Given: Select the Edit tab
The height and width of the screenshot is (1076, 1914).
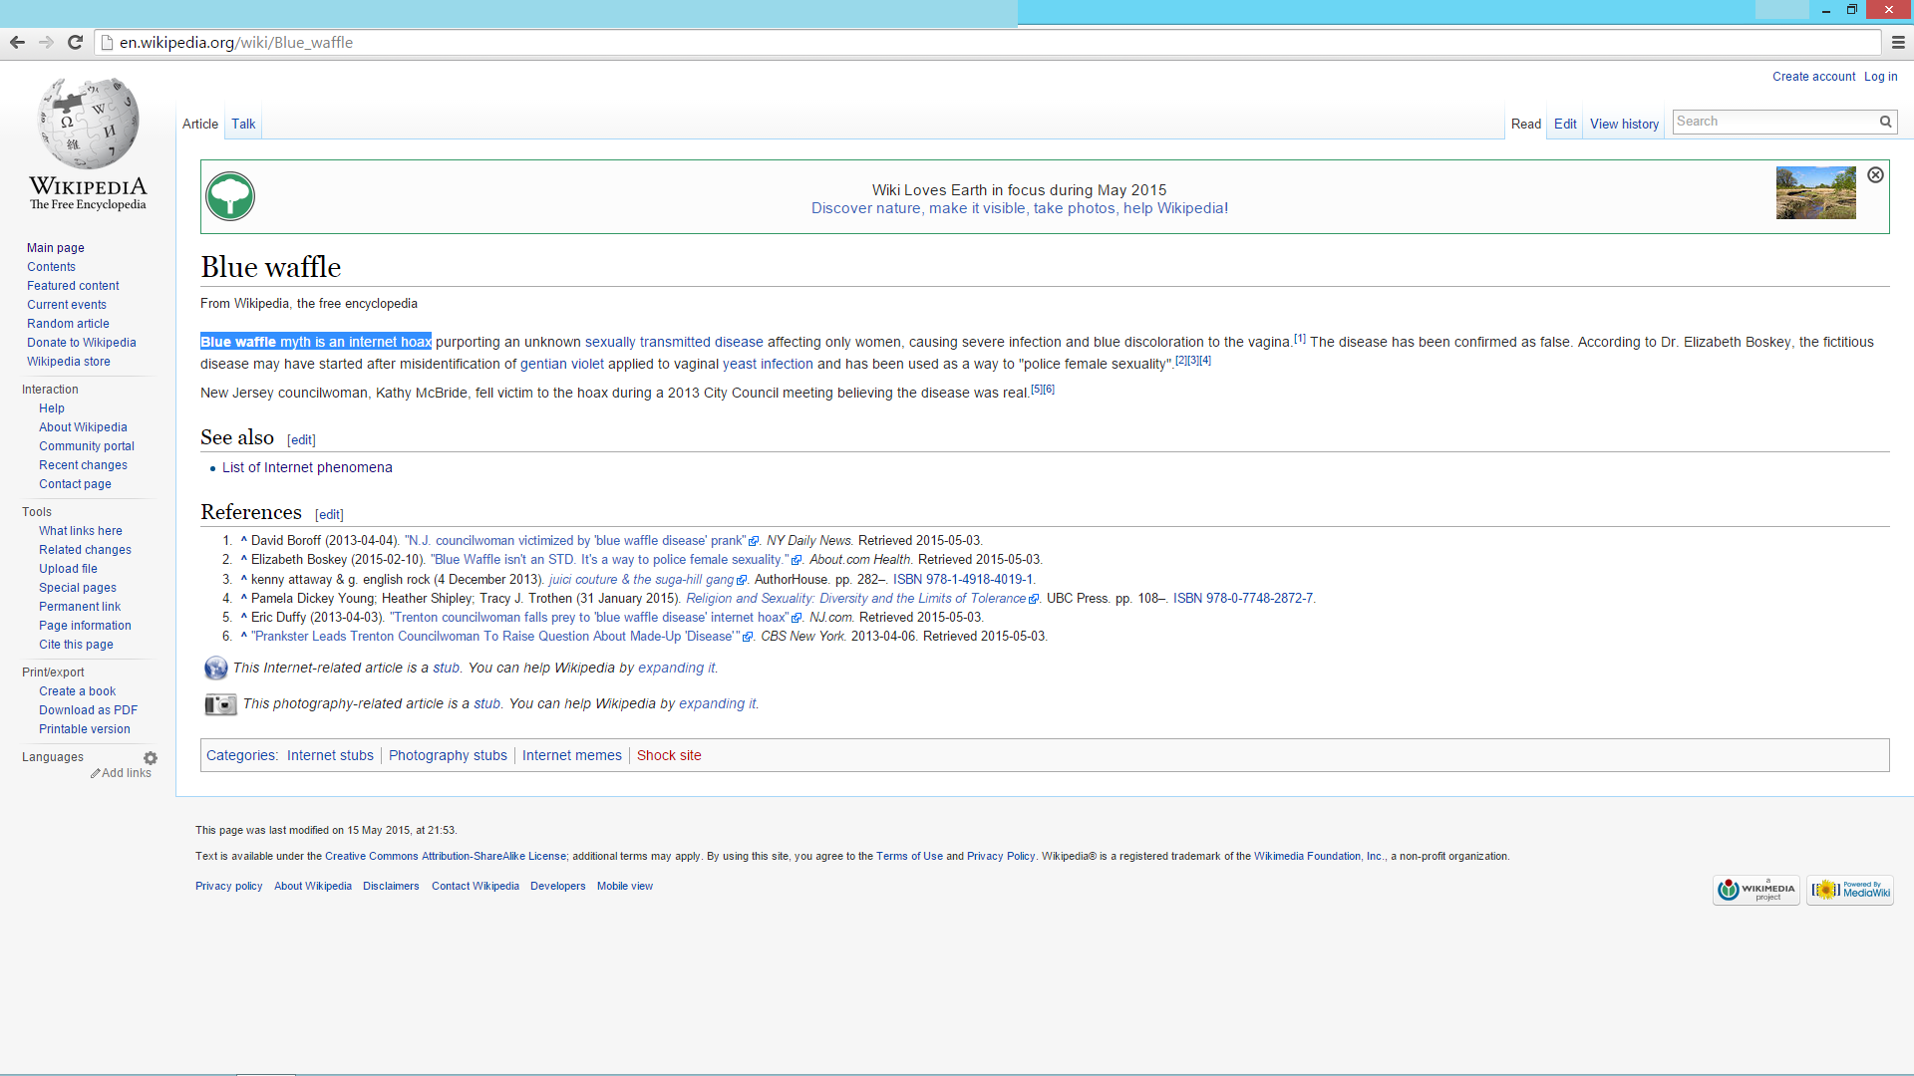Looking at the screenshot, I should (1565, 124).
